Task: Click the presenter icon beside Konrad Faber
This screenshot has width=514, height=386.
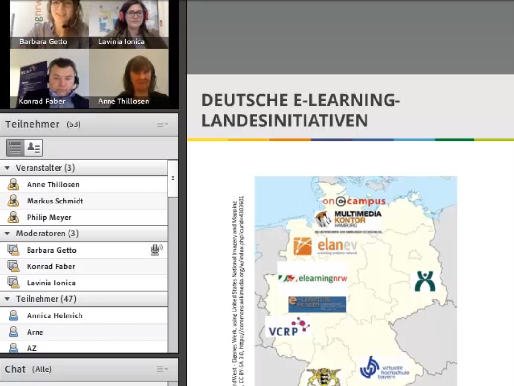Action: point(13,266)
